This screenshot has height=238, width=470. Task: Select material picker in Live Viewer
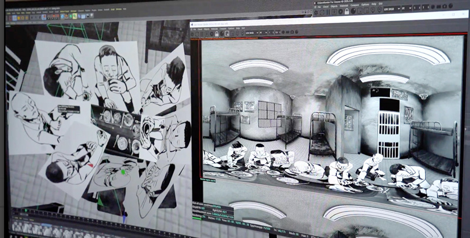click(x=242, y=33)
